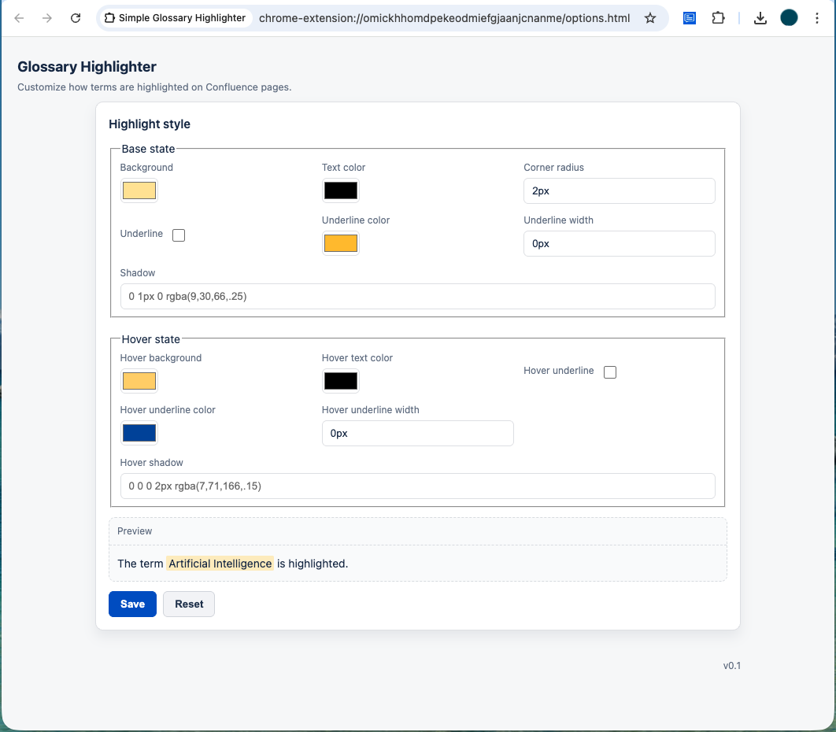Reset the highlight style settings
Image resolution: width=836 pixels, height=732 pixels.
click(x=188, y=604)
